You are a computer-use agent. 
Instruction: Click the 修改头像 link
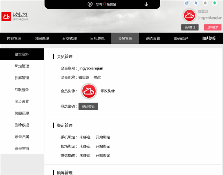click(x=108, y=91)
